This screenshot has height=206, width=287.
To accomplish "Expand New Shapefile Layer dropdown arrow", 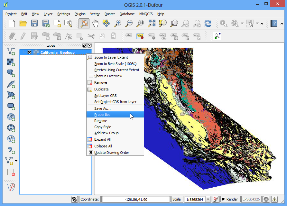I will pos(16,161).
